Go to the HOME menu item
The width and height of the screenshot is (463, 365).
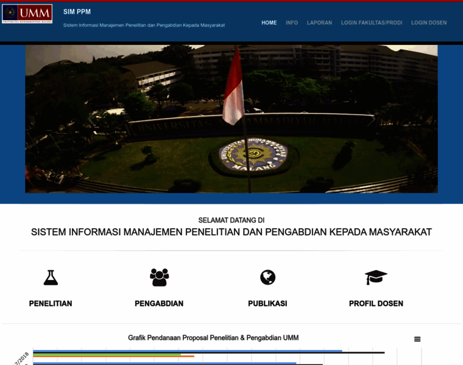tap(269, 23)
